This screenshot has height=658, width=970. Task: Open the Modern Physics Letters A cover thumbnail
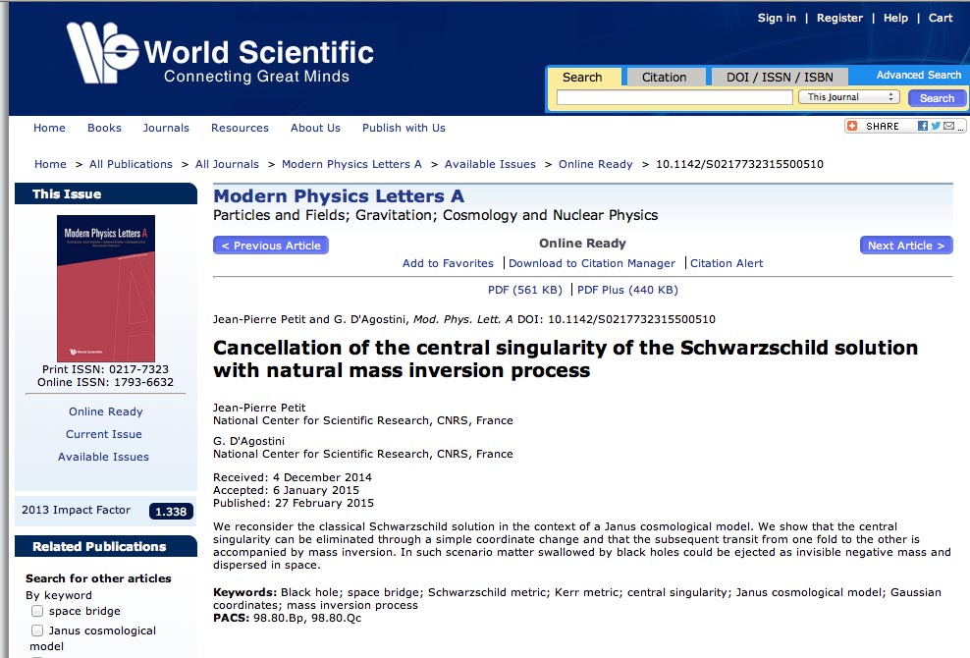pos(106,289)
